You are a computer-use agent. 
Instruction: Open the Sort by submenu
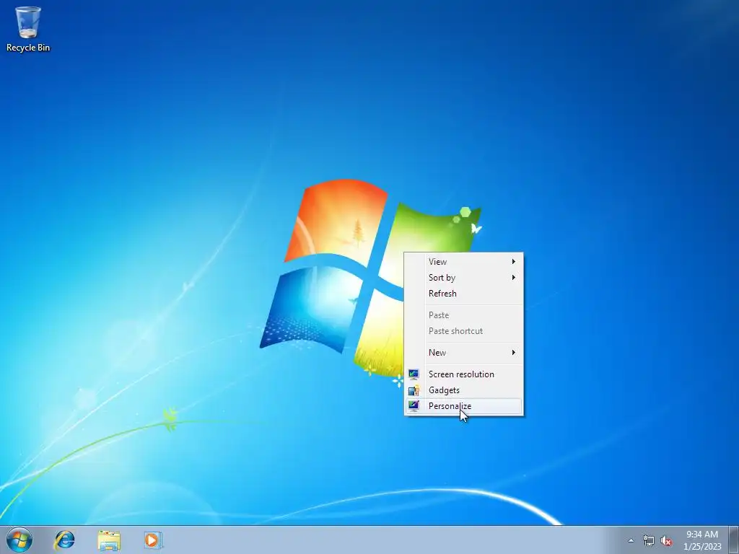[x=464, y=278]
